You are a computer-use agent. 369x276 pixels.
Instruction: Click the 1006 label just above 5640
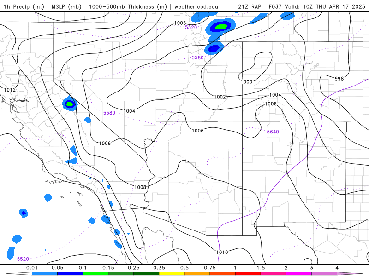[x=271, y=104]
